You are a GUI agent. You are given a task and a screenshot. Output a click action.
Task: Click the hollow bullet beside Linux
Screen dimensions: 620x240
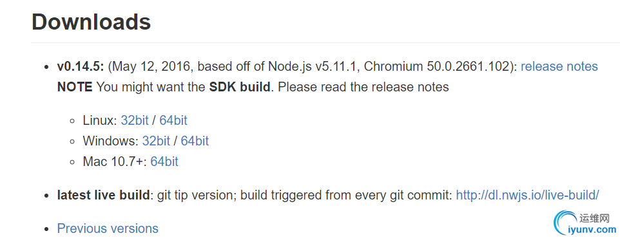click(x=72, y=121)
